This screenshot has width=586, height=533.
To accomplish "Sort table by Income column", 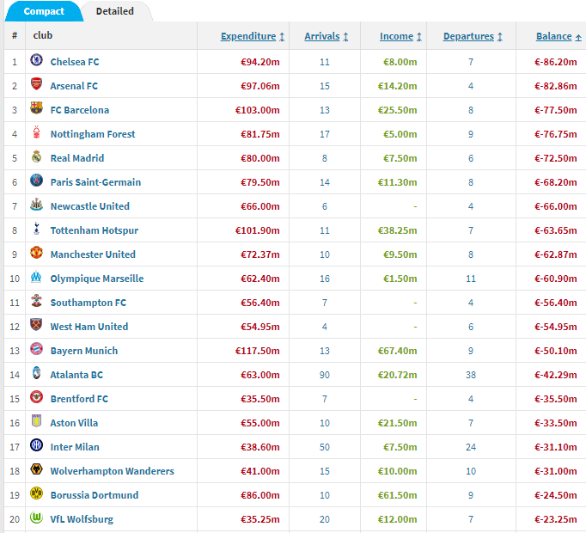I will tap(400, 36).
